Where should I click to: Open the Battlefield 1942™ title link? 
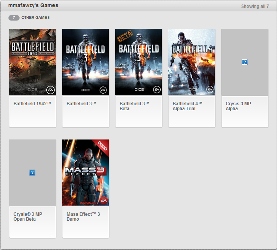coord(32,104)
